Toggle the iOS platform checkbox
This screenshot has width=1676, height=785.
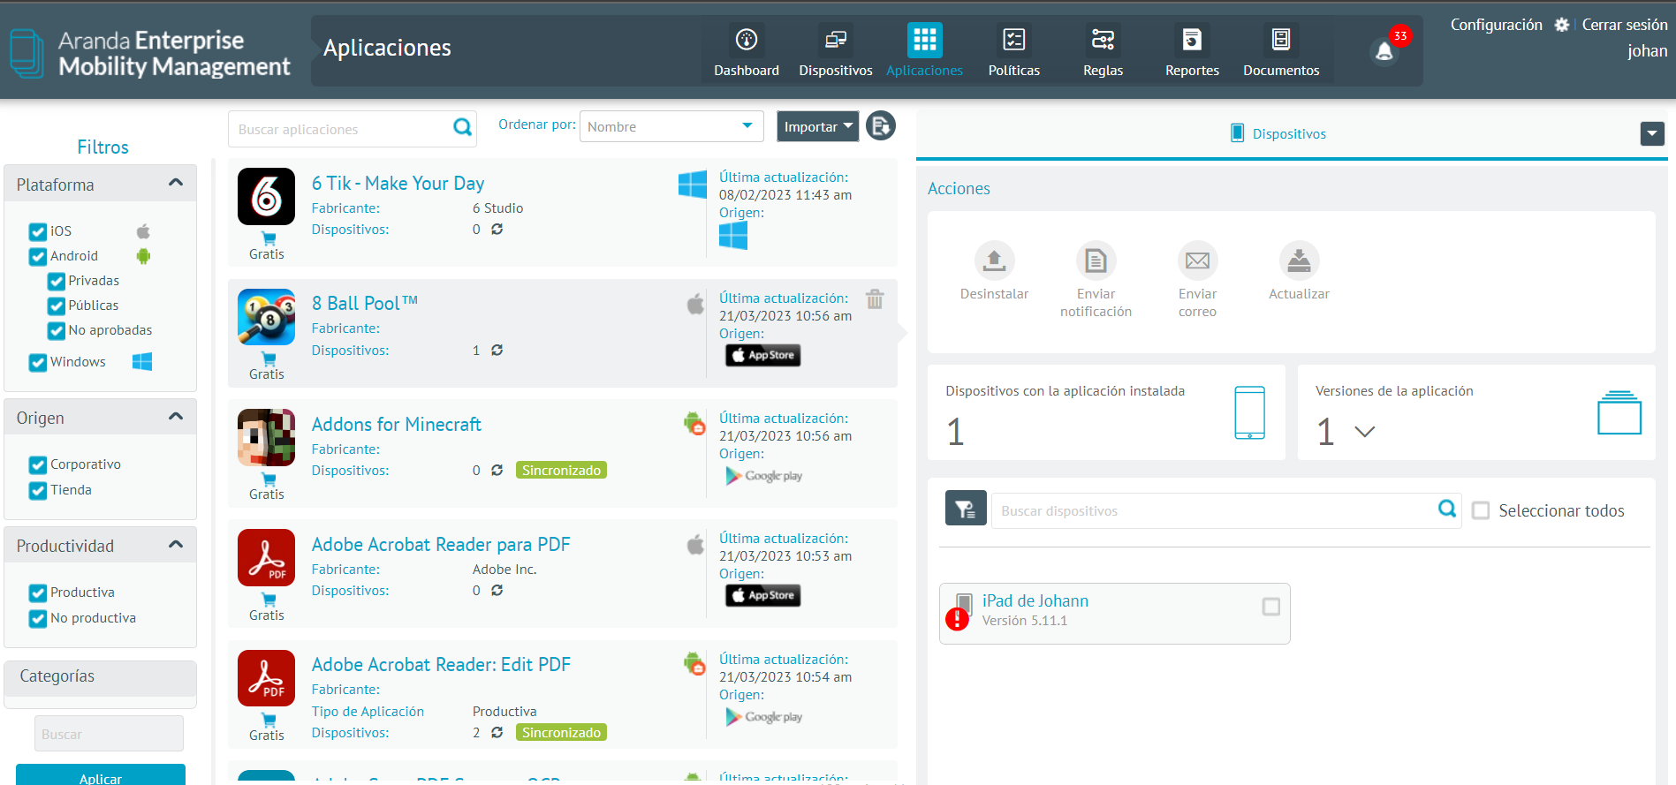tap(38, 232)
